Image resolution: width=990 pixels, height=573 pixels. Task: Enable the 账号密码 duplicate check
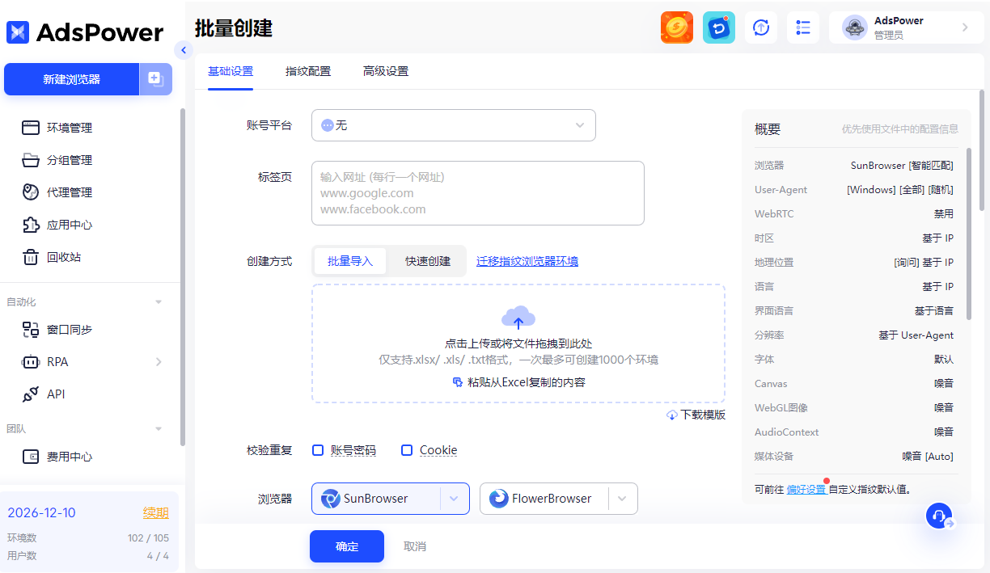coord(318,450)
